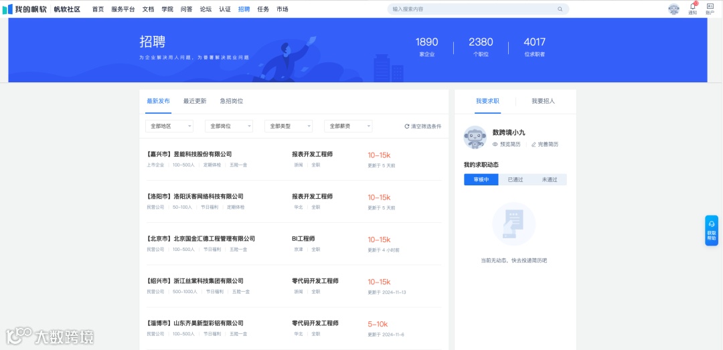Open the 全部类型 dropdown

coord(288,126)
